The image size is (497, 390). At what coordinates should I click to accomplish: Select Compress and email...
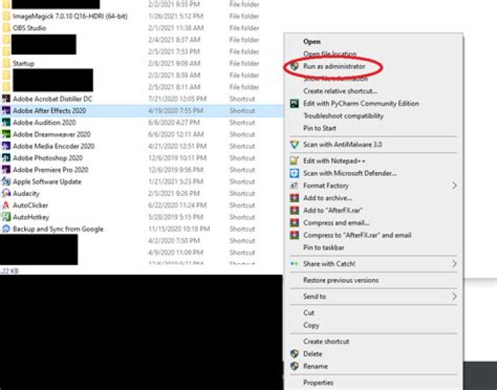[336, 222]
